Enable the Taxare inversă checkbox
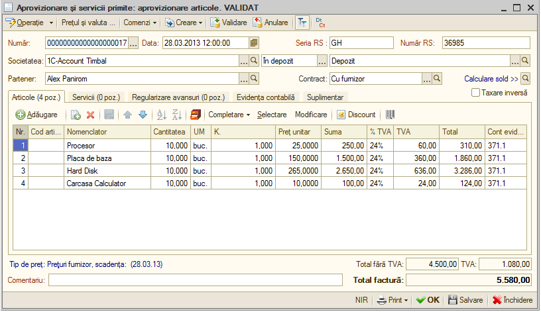The width and height of the screenshot is (541, 312). (x=475, y=93)
